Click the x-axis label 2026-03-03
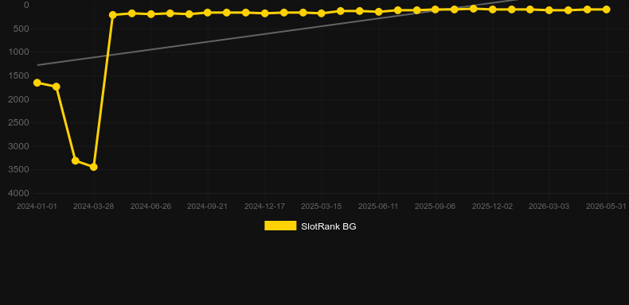629x305 pixels. (549, 207)
